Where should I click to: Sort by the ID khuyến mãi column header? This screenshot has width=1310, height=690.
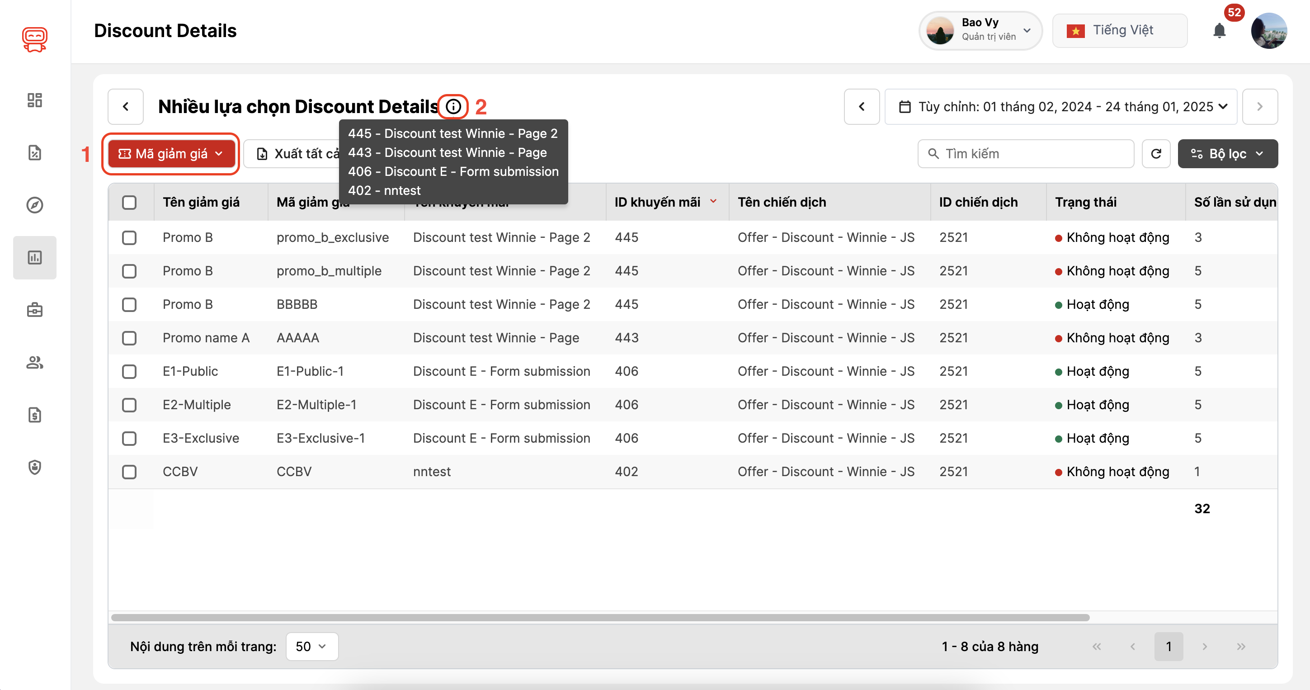(657, 203)
